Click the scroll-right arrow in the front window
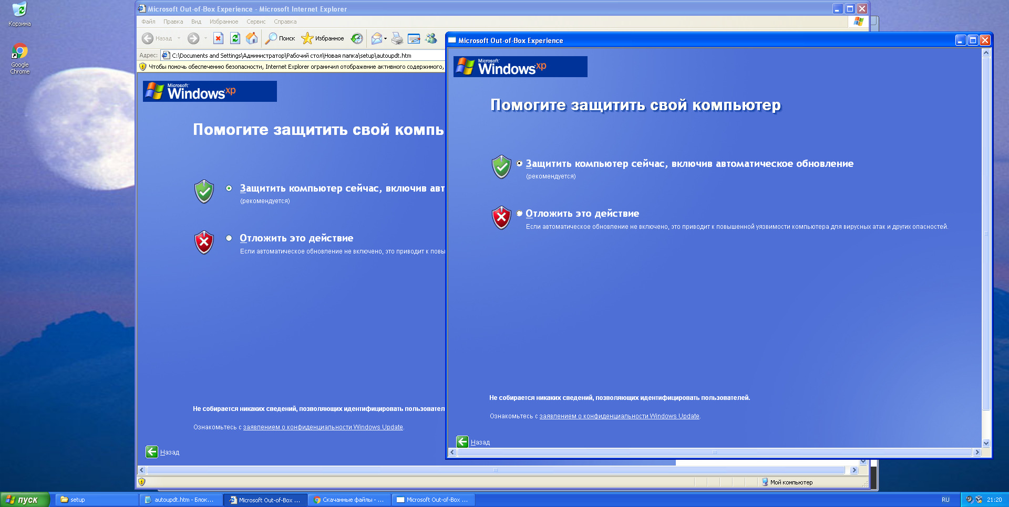 point(977,452)
